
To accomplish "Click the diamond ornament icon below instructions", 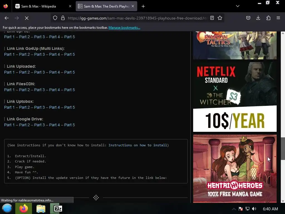I will pyautogui.click(x=96, y=198).
